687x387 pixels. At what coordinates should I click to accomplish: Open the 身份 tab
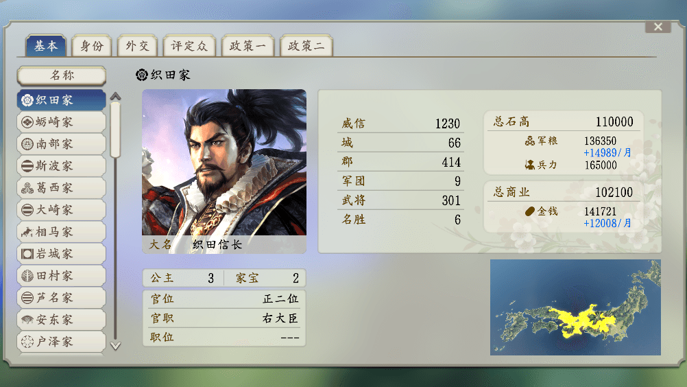click(x=92, y=45)
